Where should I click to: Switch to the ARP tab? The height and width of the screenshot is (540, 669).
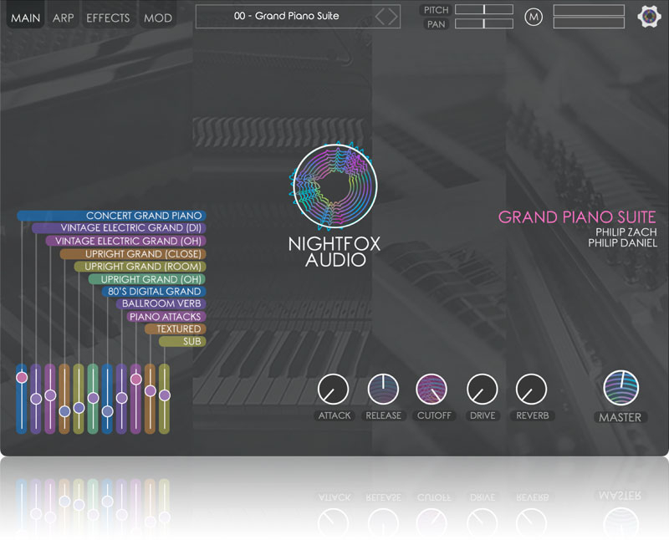click(x=63, y=18)
